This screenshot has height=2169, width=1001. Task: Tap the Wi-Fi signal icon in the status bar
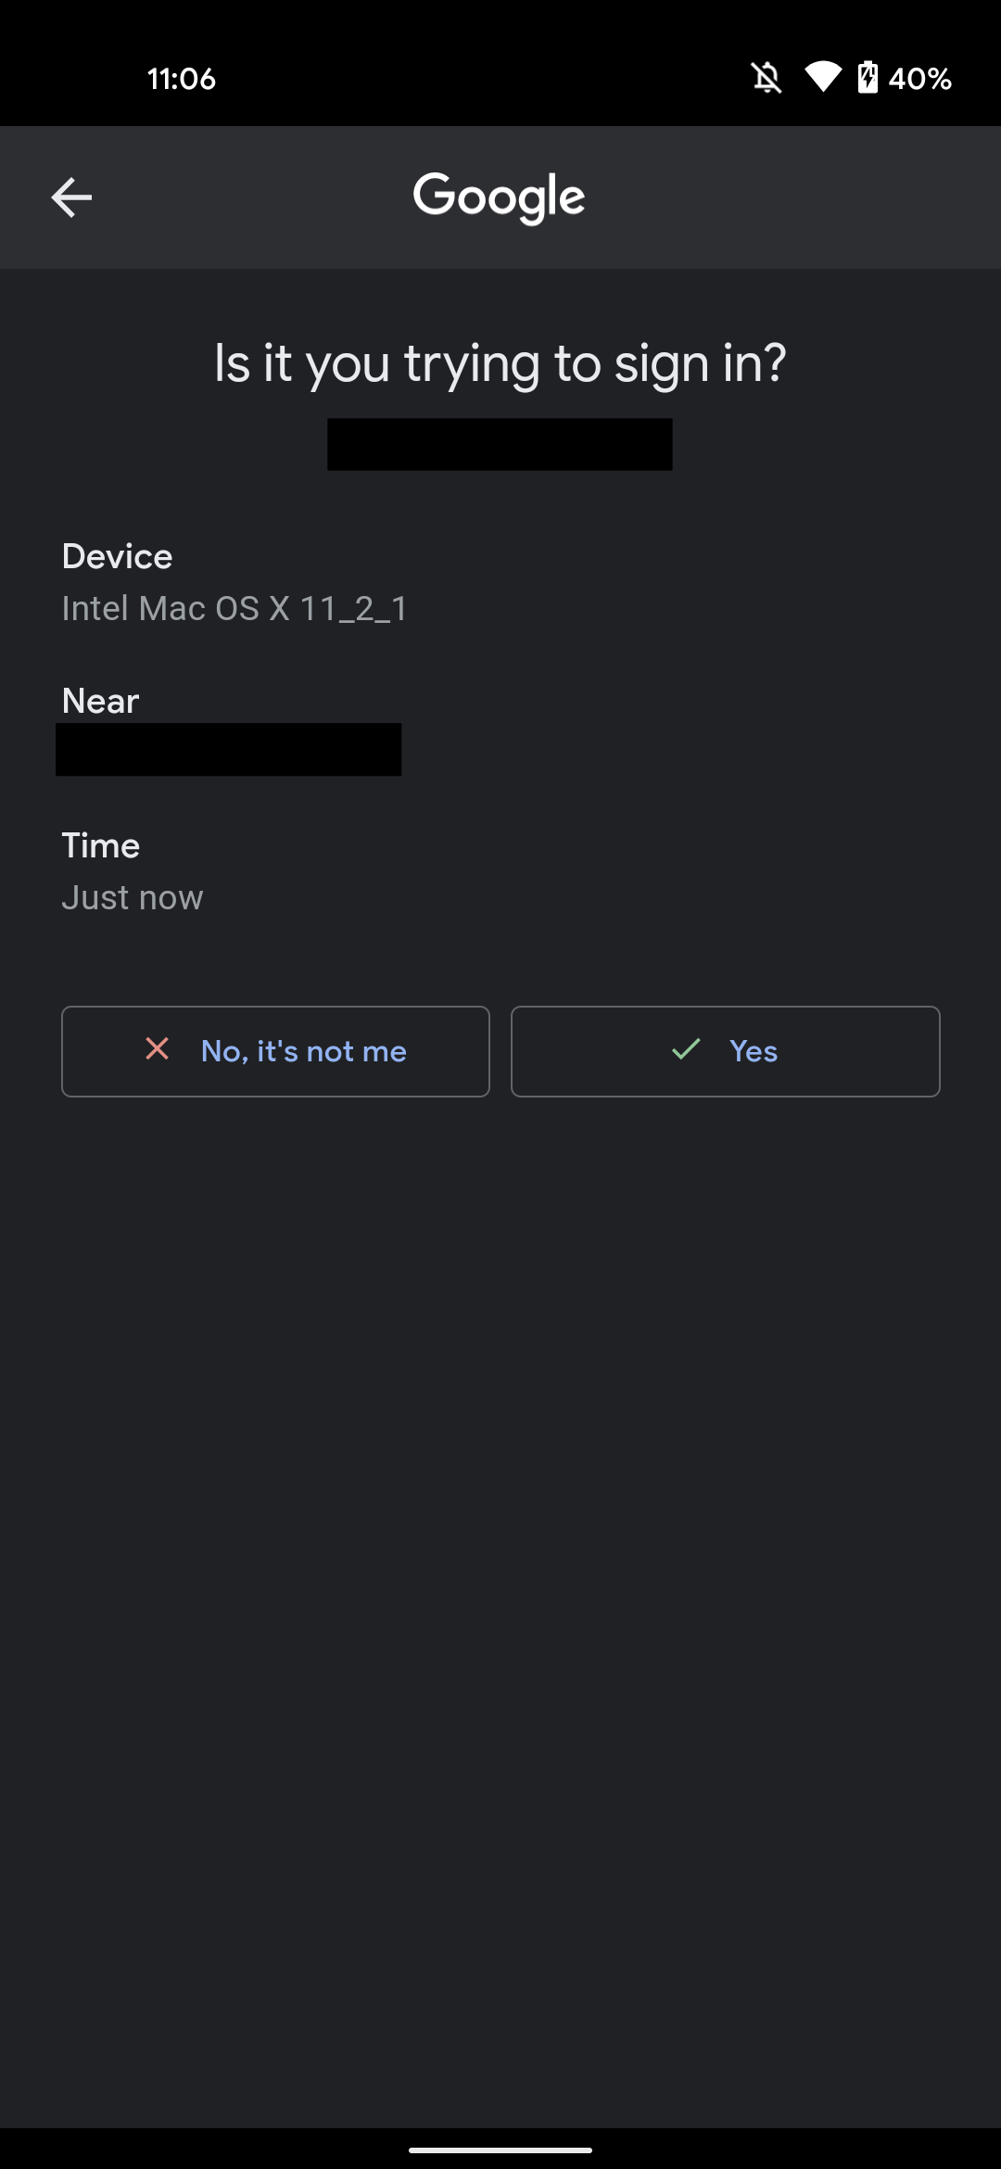point(823,78)
